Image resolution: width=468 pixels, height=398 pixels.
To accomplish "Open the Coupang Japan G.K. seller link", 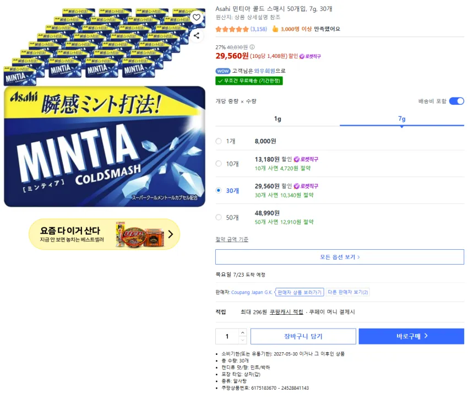I will click(x=252, y=292).
